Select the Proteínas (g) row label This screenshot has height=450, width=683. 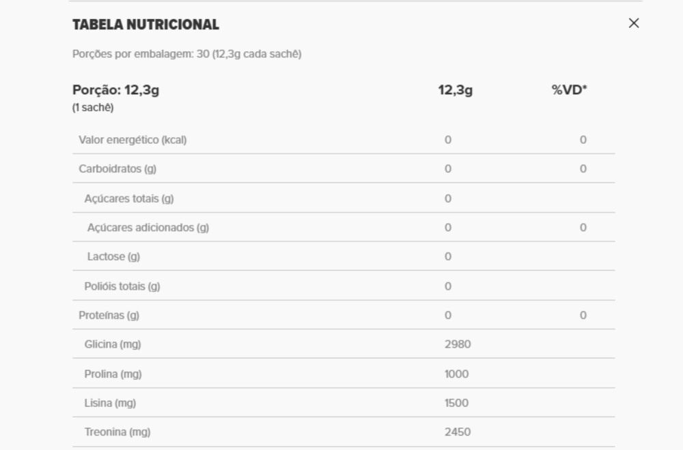click(x=109, y=315)
